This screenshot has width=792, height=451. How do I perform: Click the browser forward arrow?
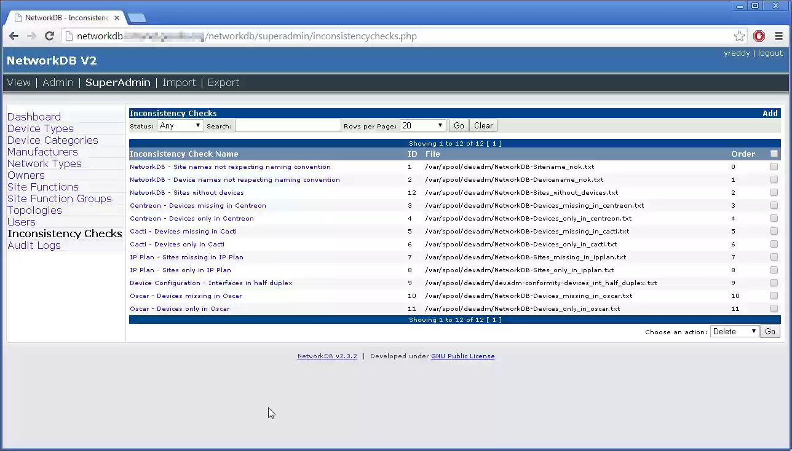[x=31, y=36]
